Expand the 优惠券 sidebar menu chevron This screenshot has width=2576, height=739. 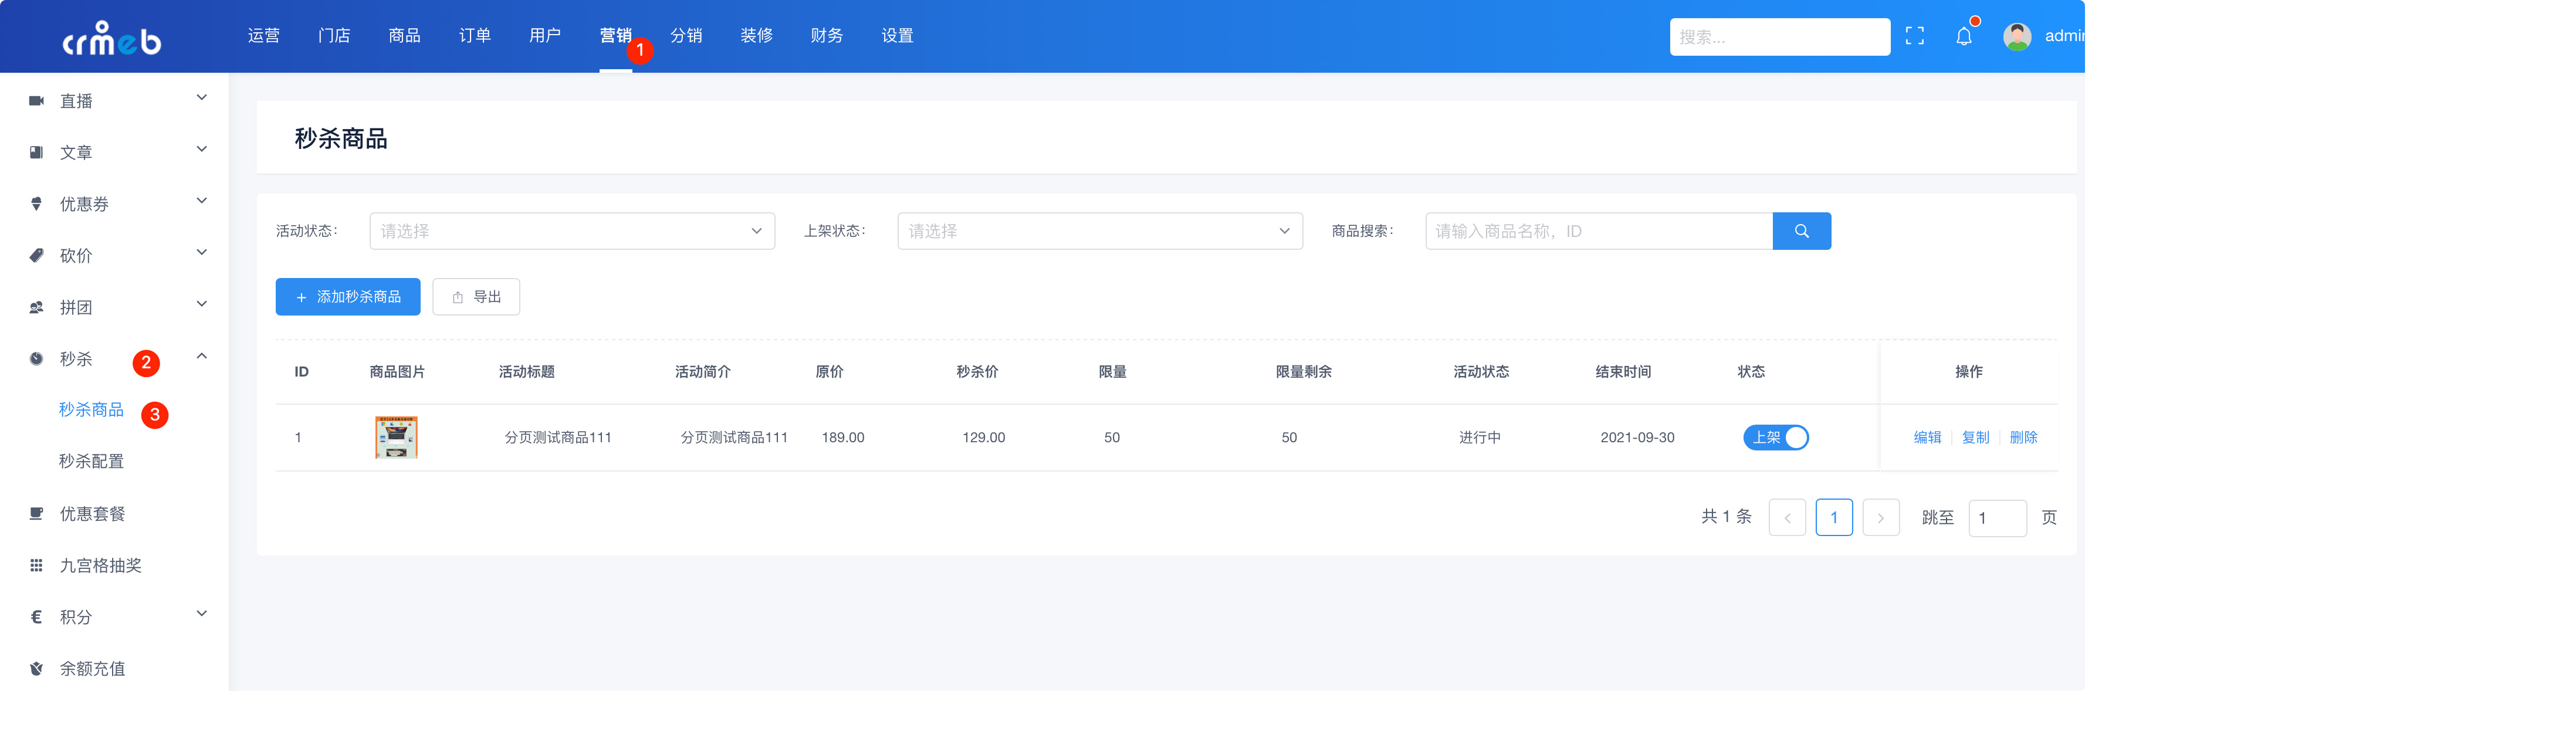[202, 201]
